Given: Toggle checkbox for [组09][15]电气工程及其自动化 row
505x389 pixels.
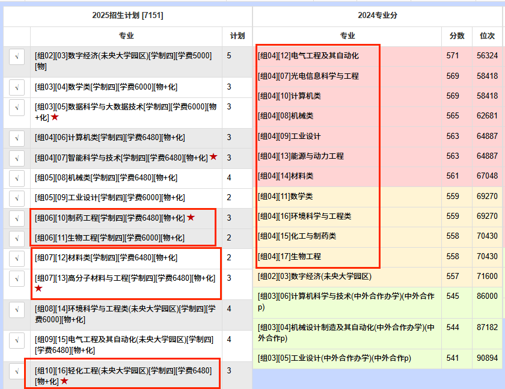Looking at the screenshot, I should click(x=17, y=340).
